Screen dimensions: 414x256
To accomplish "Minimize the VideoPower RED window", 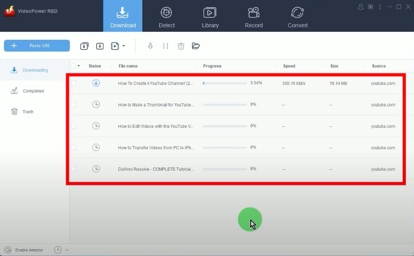I will click(x=389, y=7).
